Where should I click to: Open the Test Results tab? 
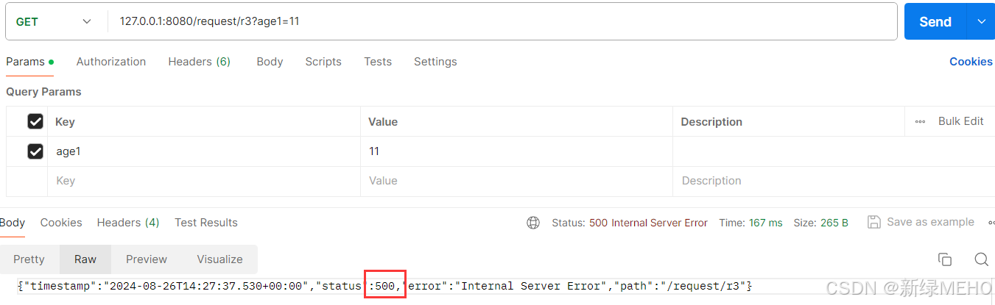pos(206,222)
